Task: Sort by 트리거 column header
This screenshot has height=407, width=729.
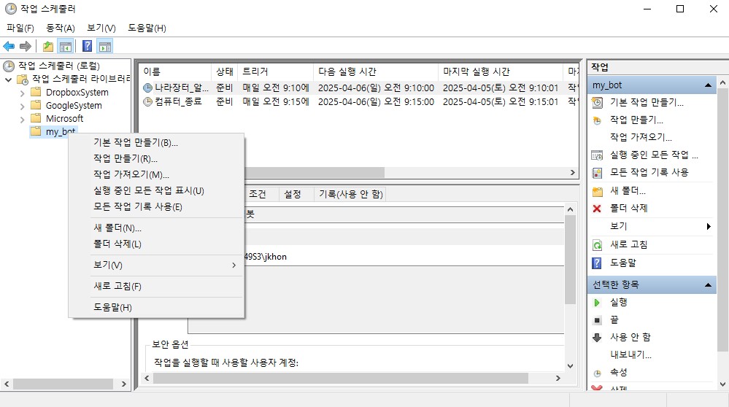Action: click(x=275, y=71)
